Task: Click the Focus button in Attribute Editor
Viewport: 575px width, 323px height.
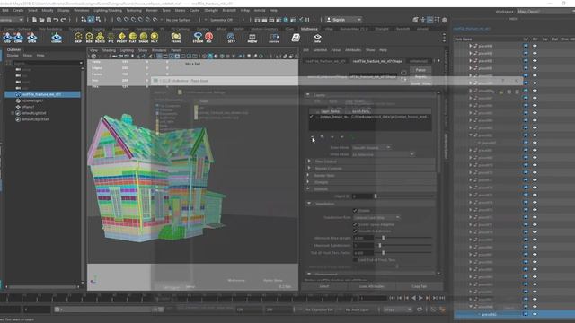Action: (x=420, y=70)
